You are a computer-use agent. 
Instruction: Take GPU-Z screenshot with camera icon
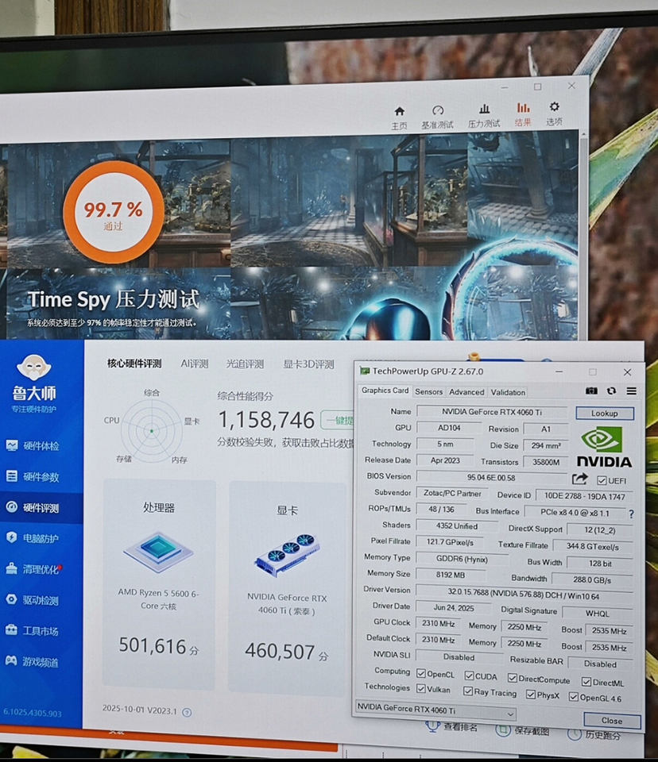pos(591,391)
